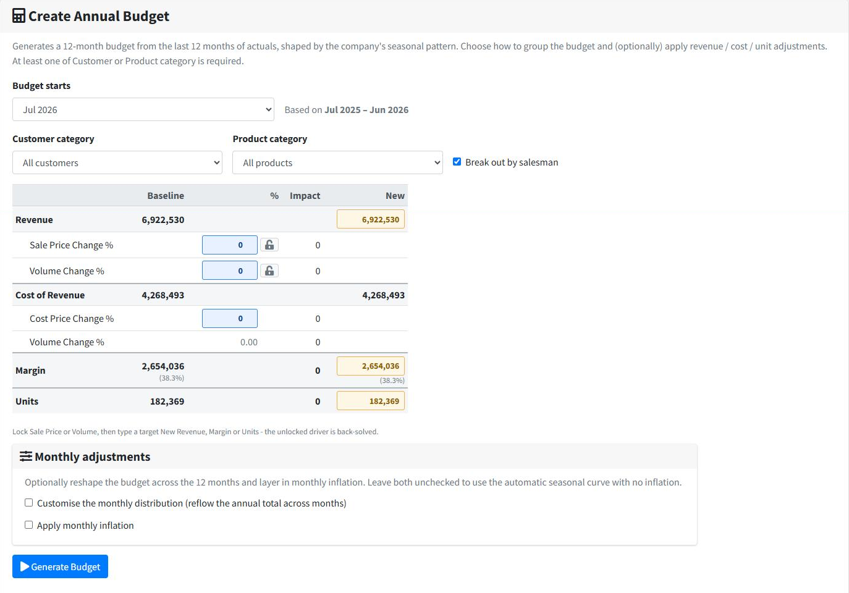The height and width of the screenshot is (593, 849).
Task: Toggle the revenue Volume Change lock icon
Action: tap(269, 271)
